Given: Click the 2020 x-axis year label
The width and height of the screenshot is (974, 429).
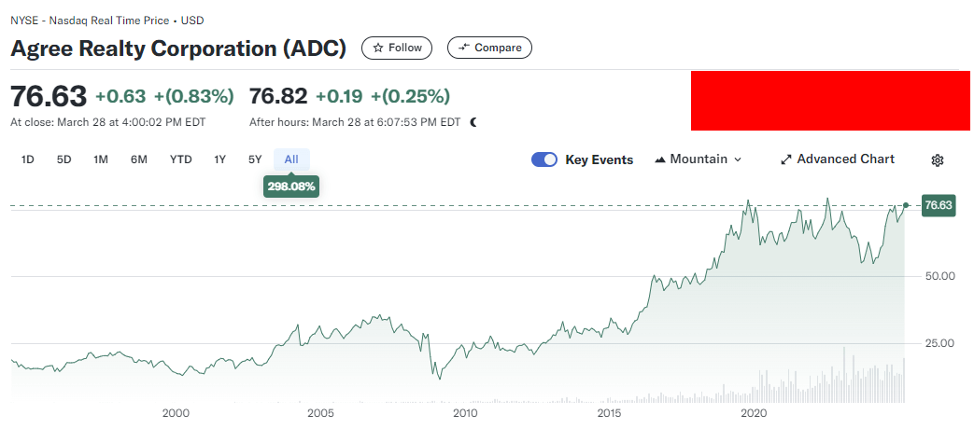Looking at the screenshot, I should (x=755, y=413).
